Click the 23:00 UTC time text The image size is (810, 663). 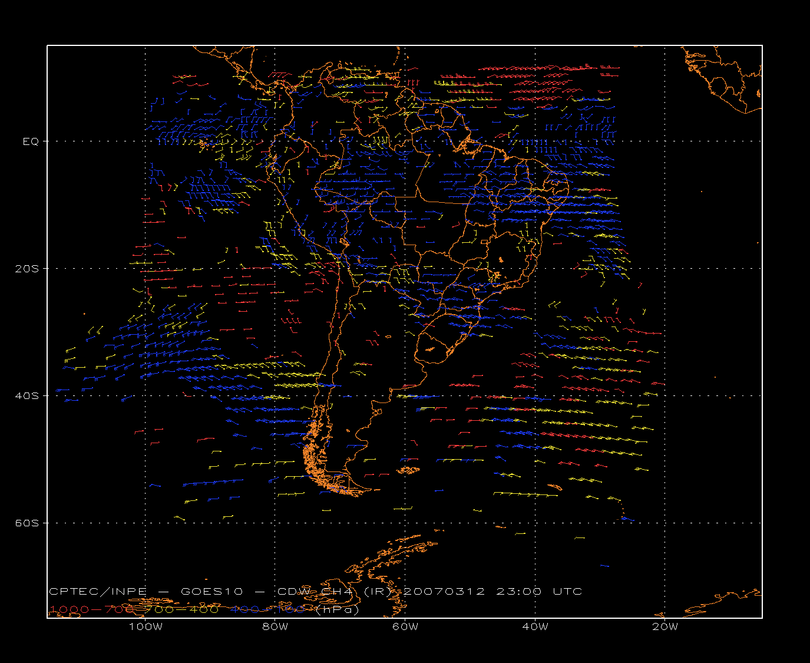pyautogui.click(x=539, y=591)
